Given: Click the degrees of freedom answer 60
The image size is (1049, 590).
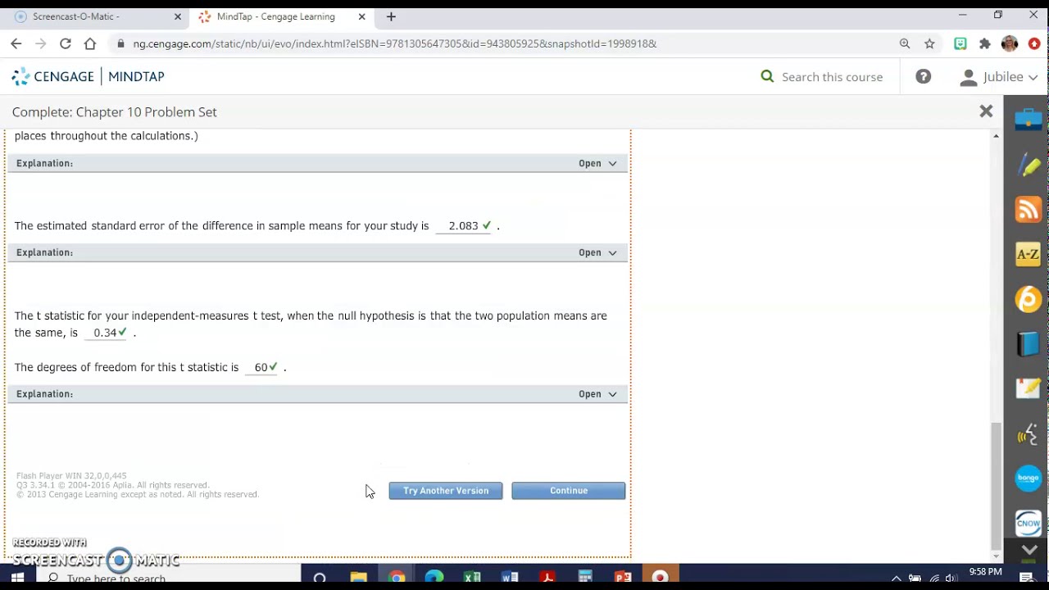Looking at the screenshot, I should click(261, 367).
